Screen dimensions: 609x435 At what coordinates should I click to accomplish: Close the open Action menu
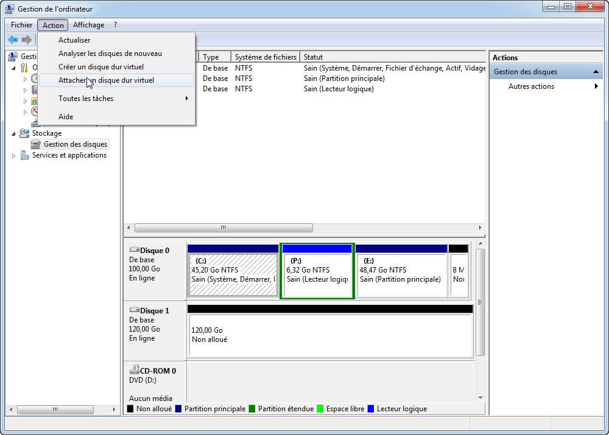(53, 25)
